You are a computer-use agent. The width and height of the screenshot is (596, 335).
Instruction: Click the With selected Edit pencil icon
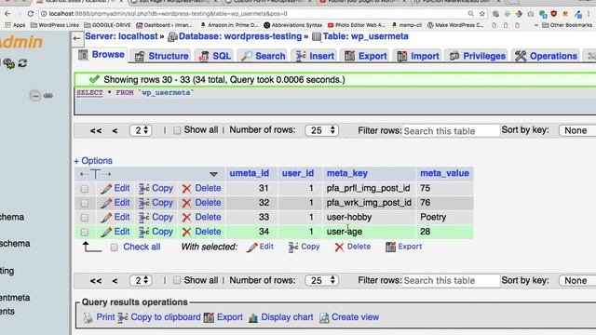[x=251, y=248]
